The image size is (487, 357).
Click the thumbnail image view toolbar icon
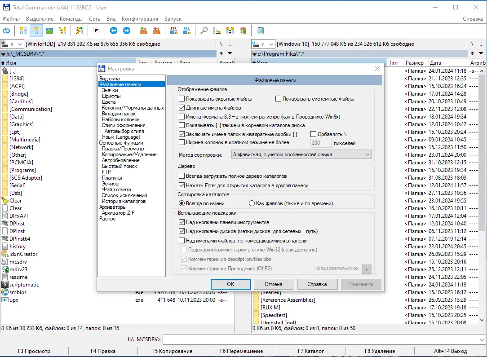[49, 31]
